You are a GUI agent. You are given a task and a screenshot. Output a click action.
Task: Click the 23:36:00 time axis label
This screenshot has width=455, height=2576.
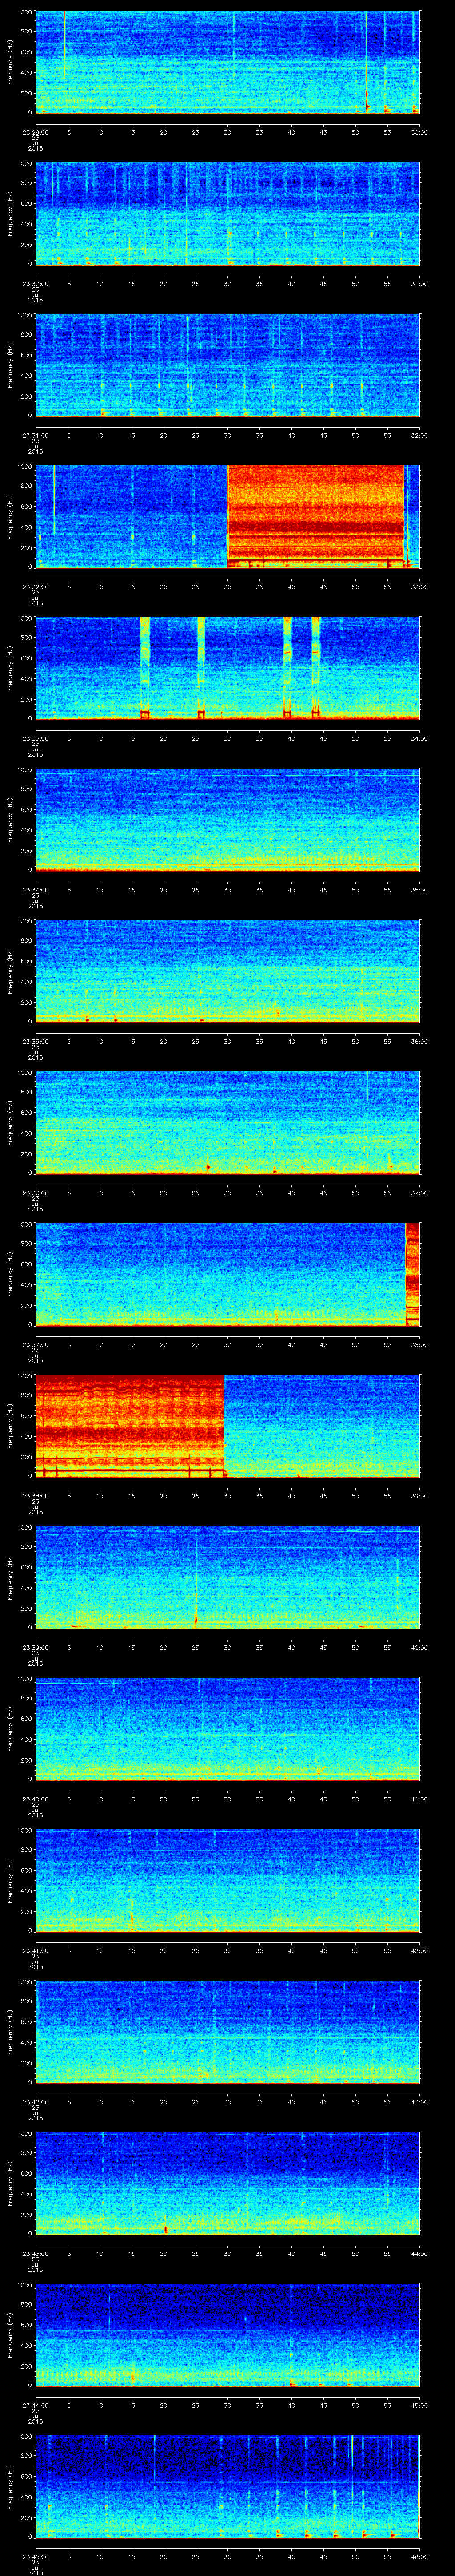[x=35, y=1192]
